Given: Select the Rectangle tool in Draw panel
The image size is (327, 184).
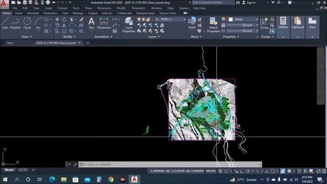Looking at the screenshot, I should click(x=46, y=19).
